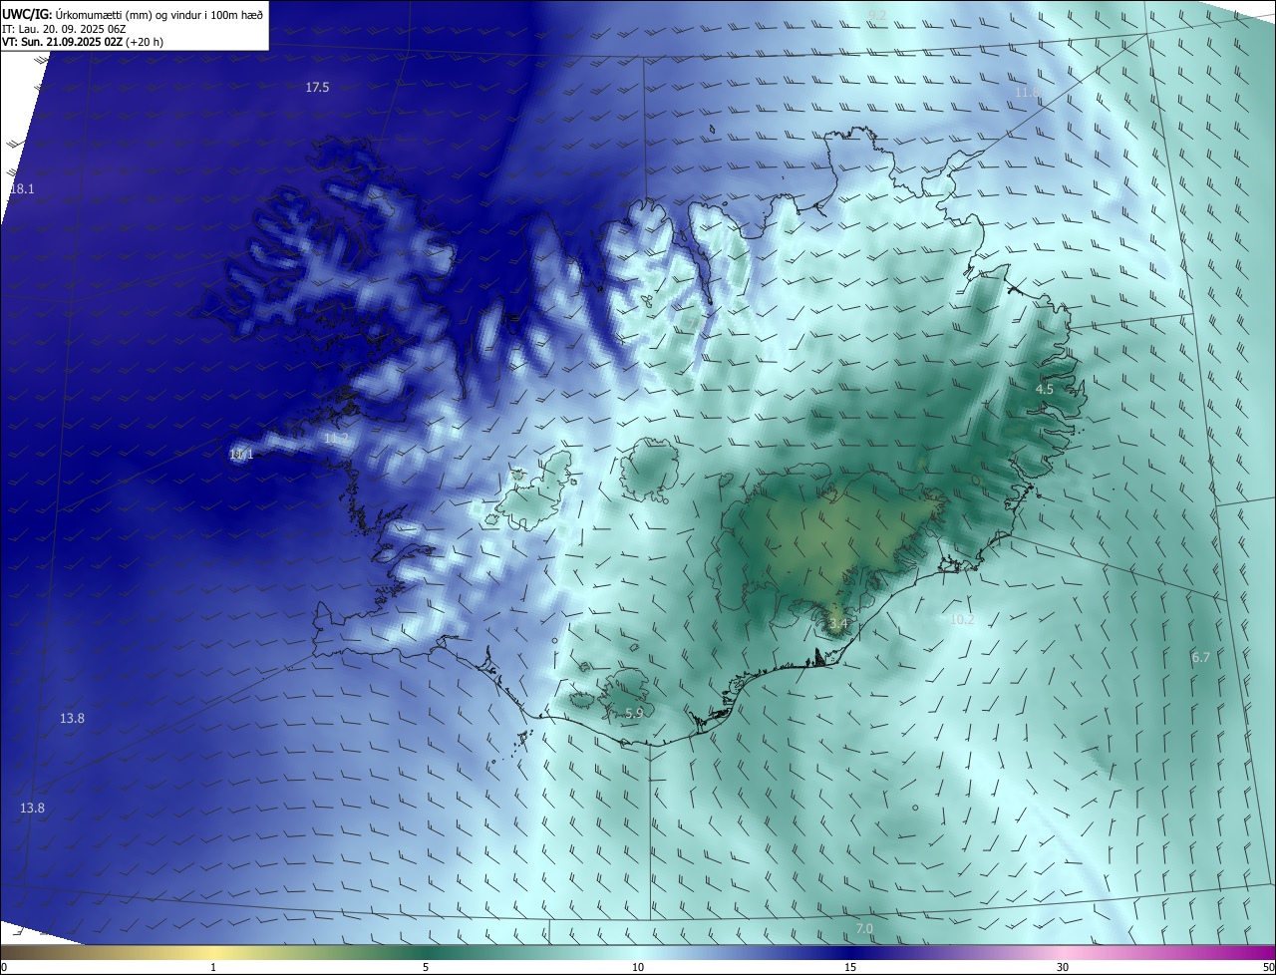Click the 50 tick on the color scale

click(1268, 968)
